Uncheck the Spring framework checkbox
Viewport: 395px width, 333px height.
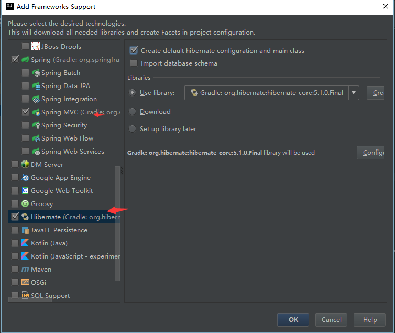click(15, 59)
